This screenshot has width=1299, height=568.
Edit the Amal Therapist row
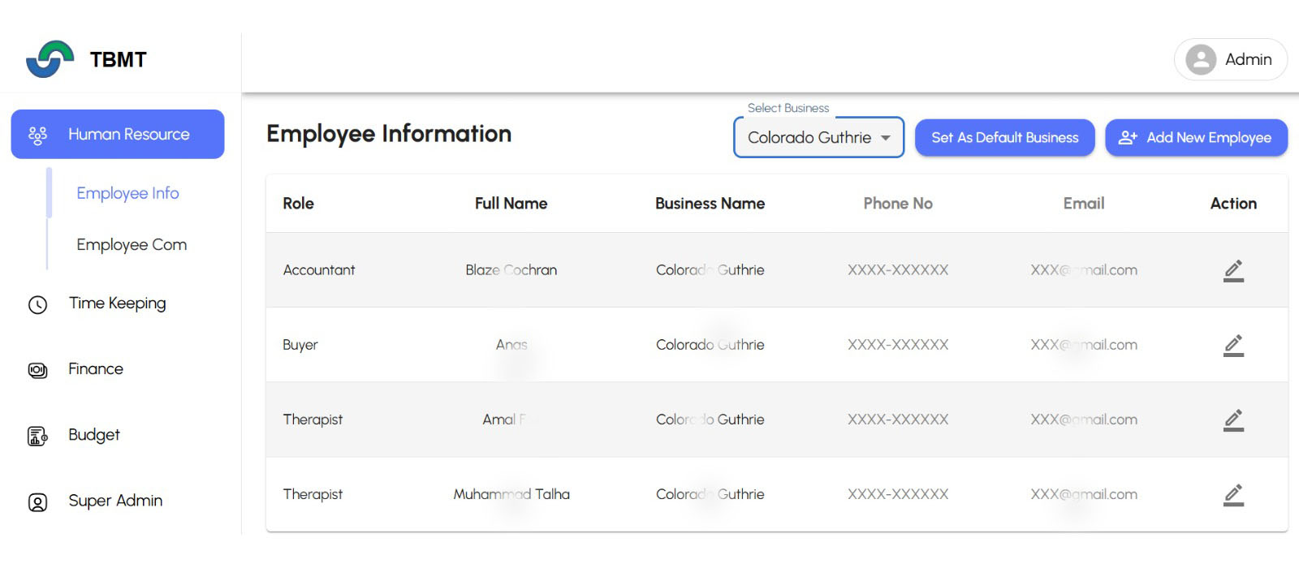pyautogui.click(x=1233, y=420)
